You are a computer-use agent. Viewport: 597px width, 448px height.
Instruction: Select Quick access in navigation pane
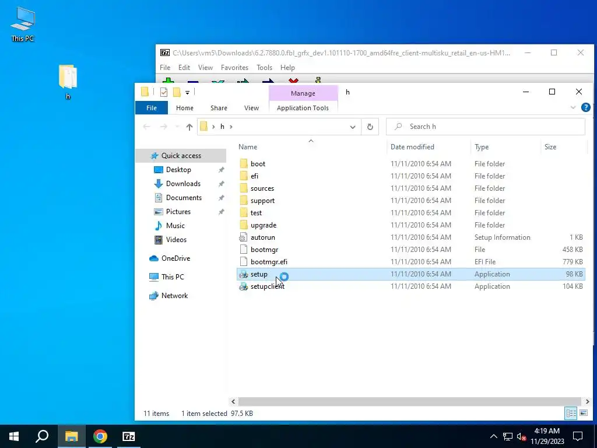click(181, 155)
